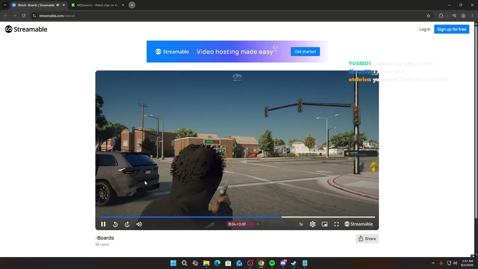This screenshot has height=269, width=478.
Task: Open the Streamable banner logo
Action: (x=172, y=52)
